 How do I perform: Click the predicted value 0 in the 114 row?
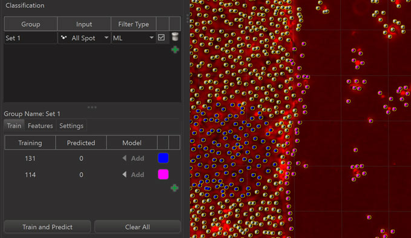click(x=81, y=174)
